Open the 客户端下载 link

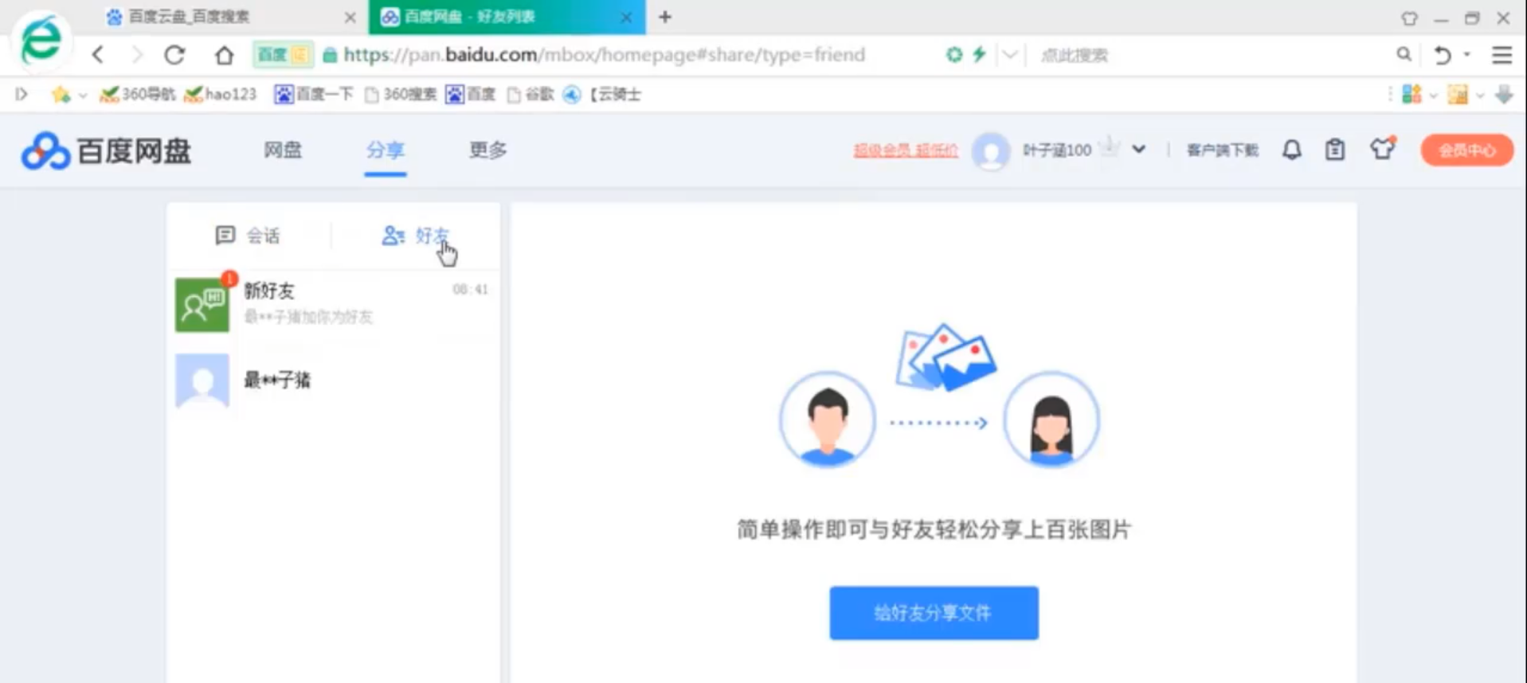pyautogui.click(x=1222, y=150)
